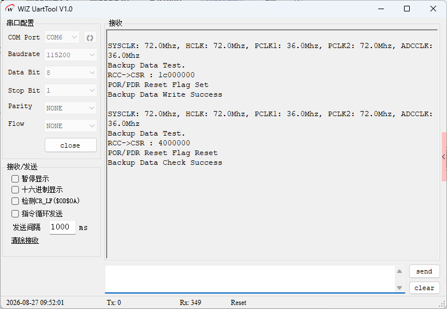
Task: Open the Stop Bit dropdown
Action: point(70,90)
